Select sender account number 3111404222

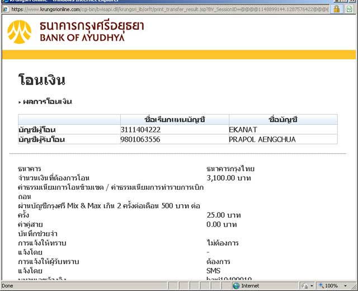pos(140,129)
